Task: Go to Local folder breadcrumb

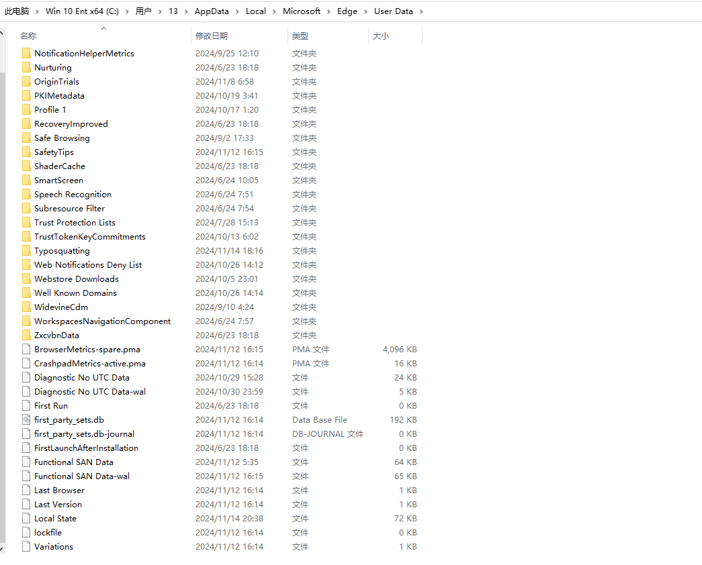Action: [256, 11]
